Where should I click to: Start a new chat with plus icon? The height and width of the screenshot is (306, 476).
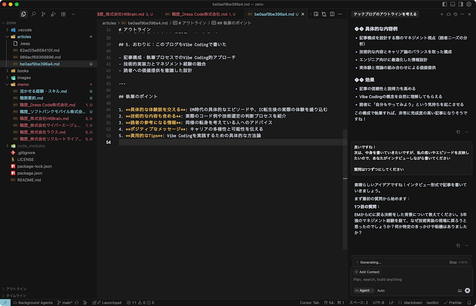pos(442,14)
